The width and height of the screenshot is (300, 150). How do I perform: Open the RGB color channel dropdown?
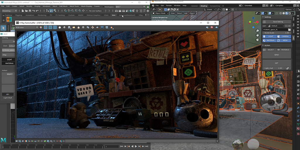pos(27,27)
